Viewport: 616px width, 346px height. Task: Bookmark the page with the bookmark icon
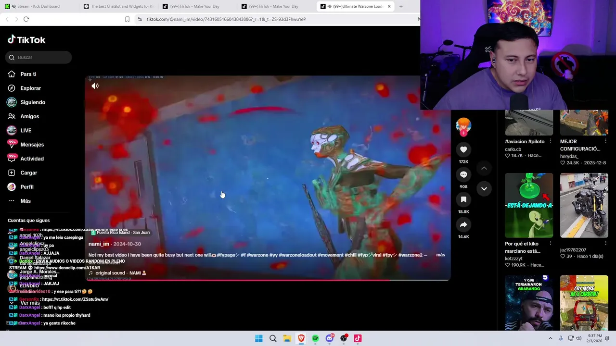[x=127, y=19]
